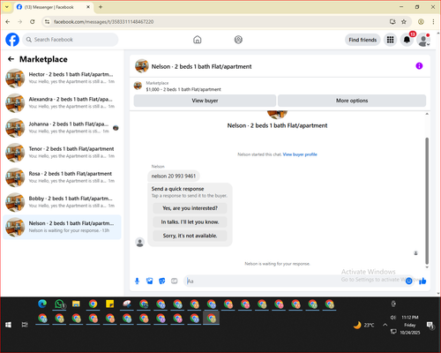
Task: Reload the page with browser refresh icon
Action: (x=33, y=22)
